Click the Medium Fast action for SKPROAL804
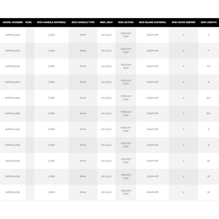 point(126,82)
